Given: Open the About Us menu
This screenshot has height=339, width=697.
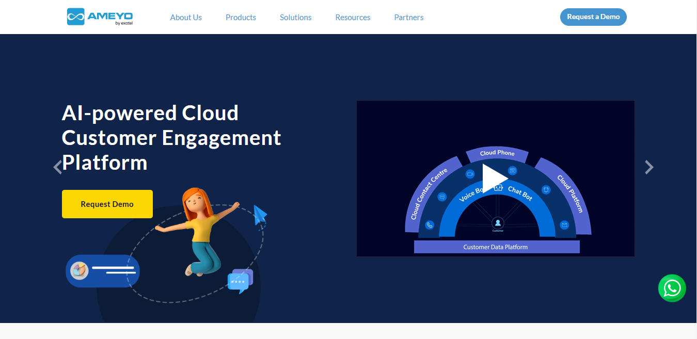Looking at the screenshot, I should coord(186,17).
